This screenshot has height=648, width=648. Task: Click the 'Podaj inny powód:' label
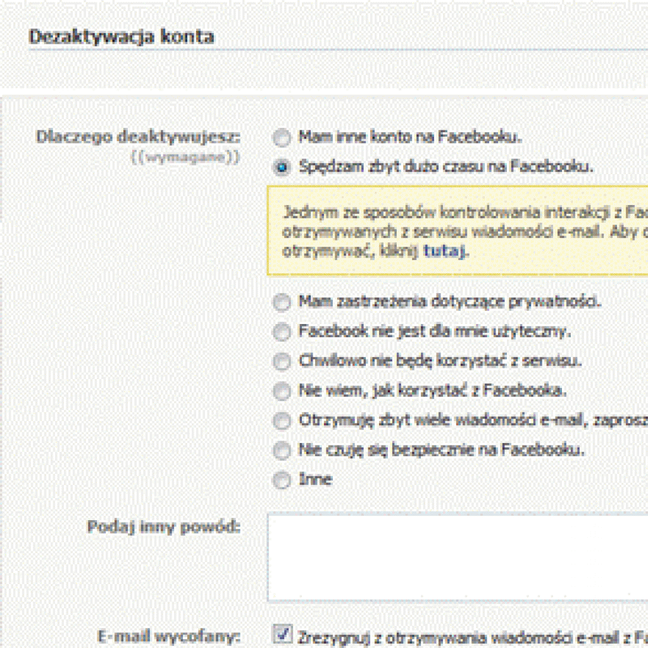tap(164, 527)
